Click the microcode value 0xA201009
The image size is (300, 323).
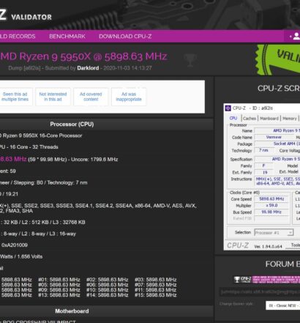(15, 245)
